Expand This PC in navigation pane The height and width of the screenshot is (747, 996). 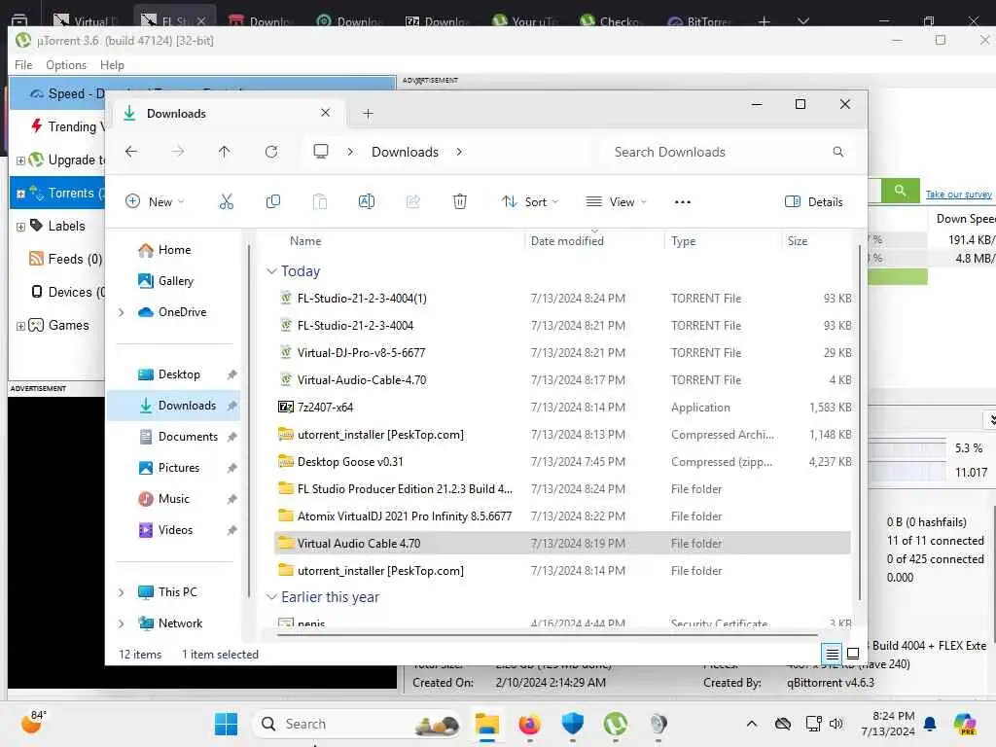click(121, 592)
